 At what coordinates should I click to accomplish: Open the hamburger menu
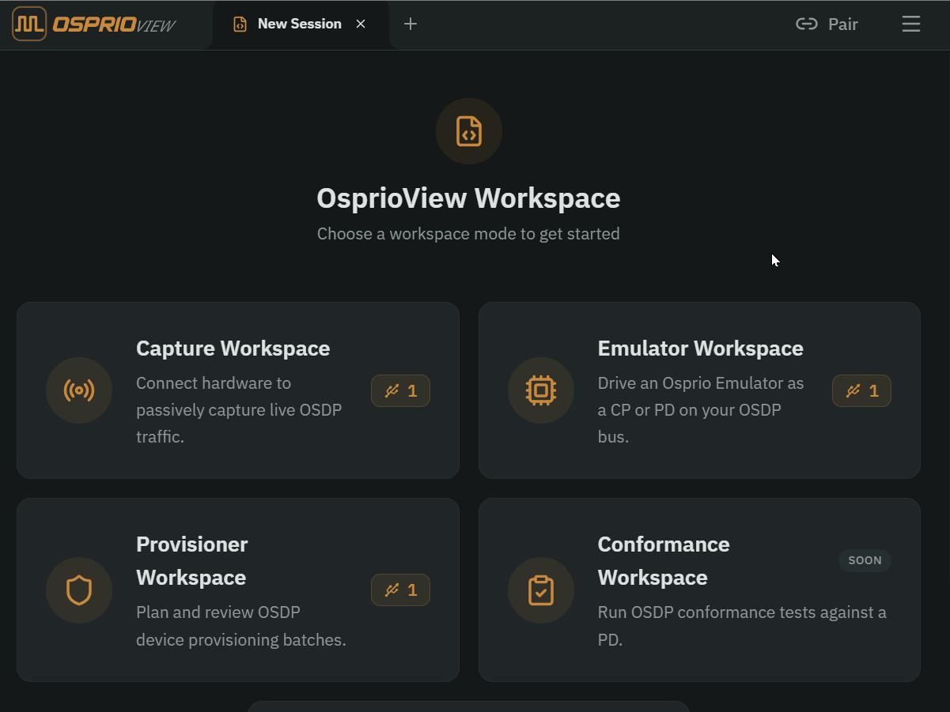tap(911, 24)
